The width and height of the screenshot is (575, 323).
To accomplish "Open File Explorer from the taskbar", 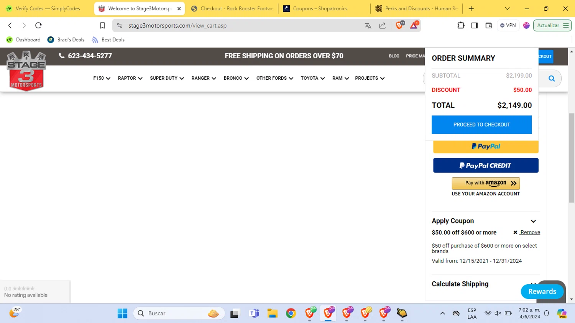I will 272,313.
